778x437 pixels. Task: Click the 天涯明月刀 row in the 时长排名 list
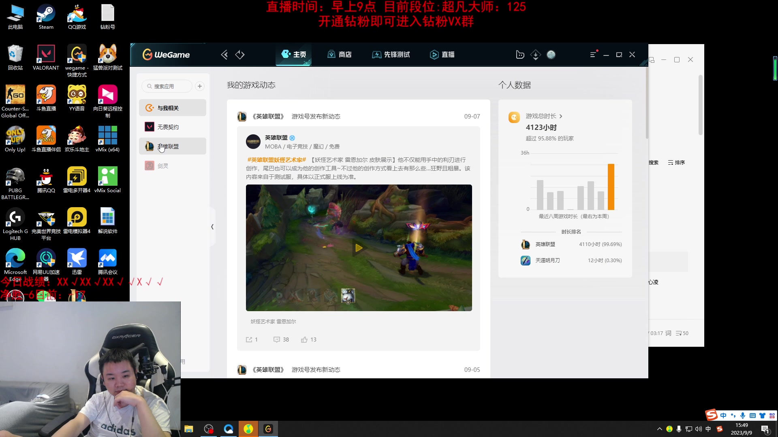[x=571, y=261]
